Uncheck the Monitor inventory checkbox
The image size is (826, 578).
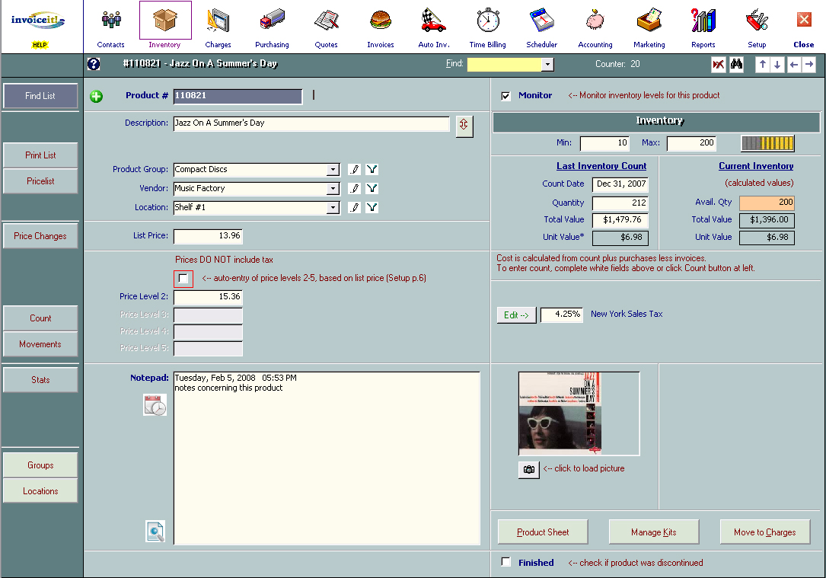click(505, 96)
